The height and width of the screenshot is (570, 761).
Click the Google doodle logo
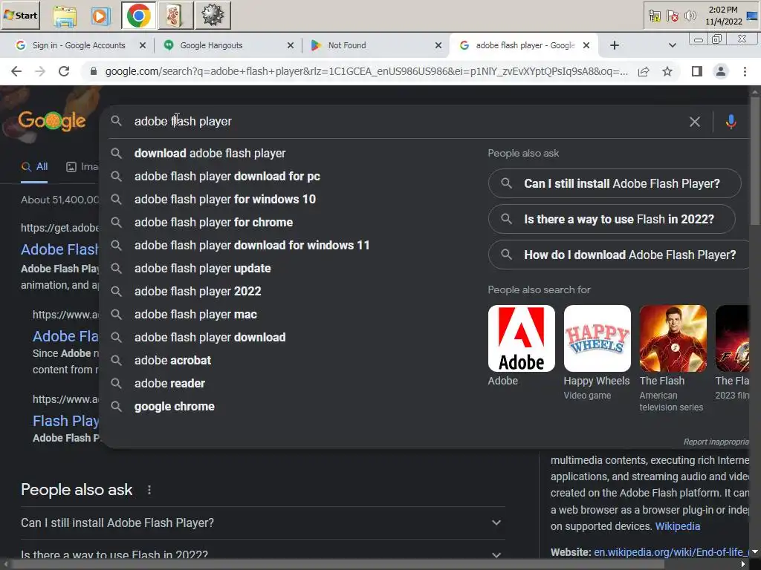[52, 121]
